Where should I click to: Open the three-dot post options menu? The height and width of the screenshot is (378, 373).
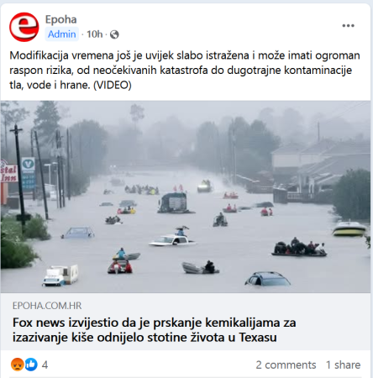coord(348,26)
